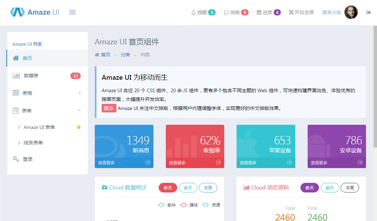Select 本周 in Cloud 动态资料
The width and height of the screenshot is (377, 221).
[350, 188]
